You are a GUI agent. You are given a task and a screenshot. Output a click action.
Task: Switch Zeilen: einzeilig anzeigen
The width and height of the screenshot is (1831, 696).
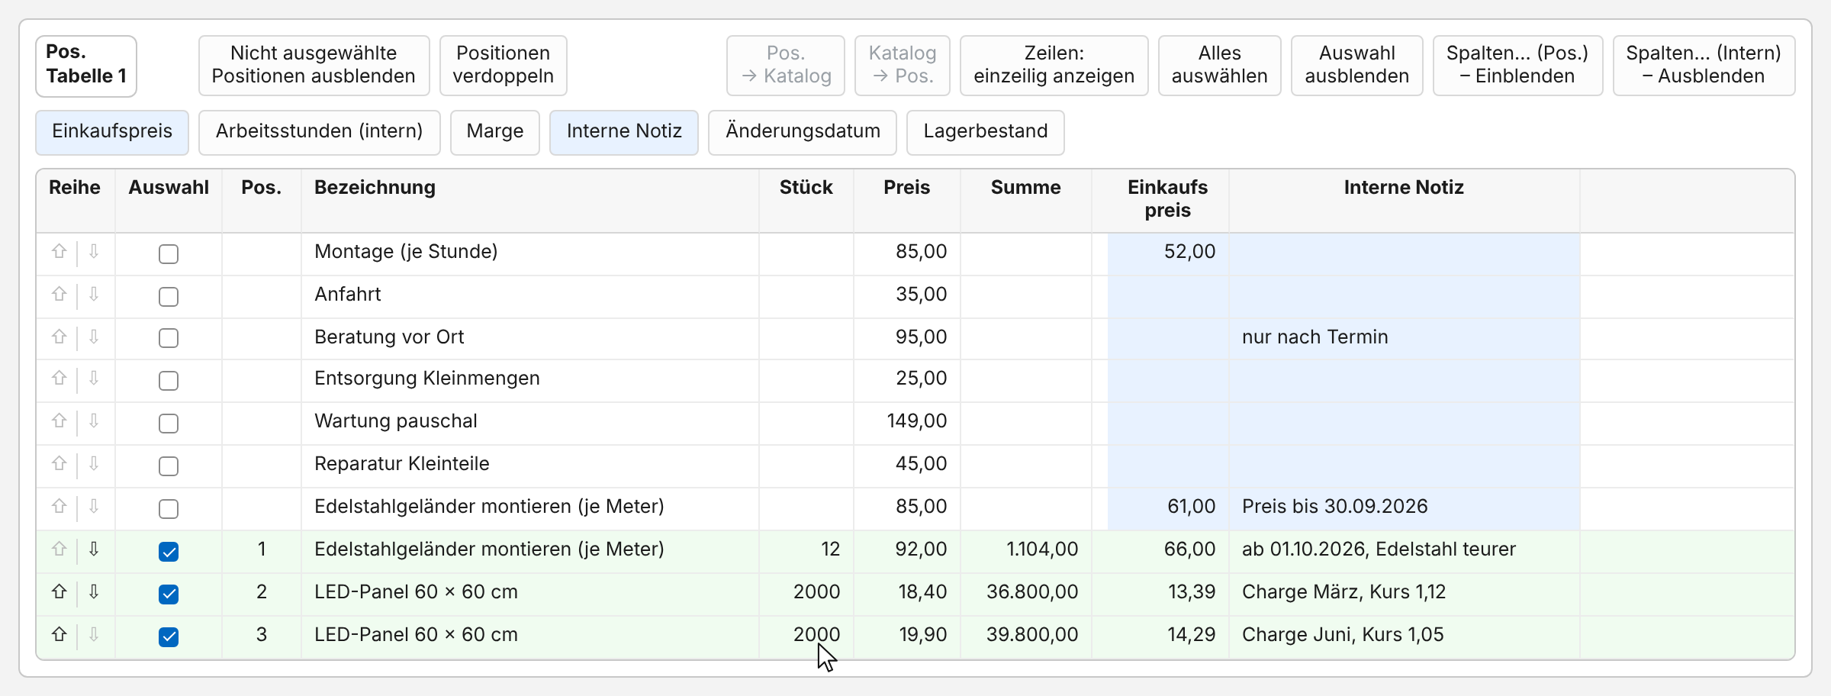pyautogui.click(x=1054, y=66)
